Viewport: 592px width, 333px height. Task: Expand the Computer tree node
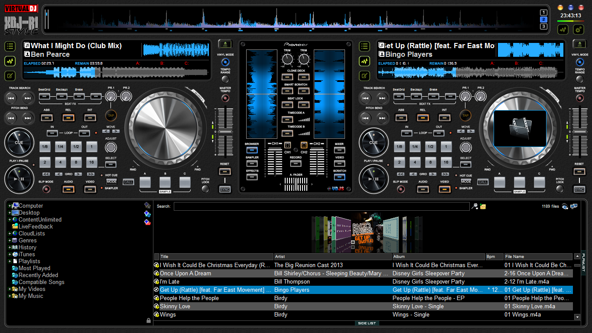pyautogui.click(x=10, y=206)
